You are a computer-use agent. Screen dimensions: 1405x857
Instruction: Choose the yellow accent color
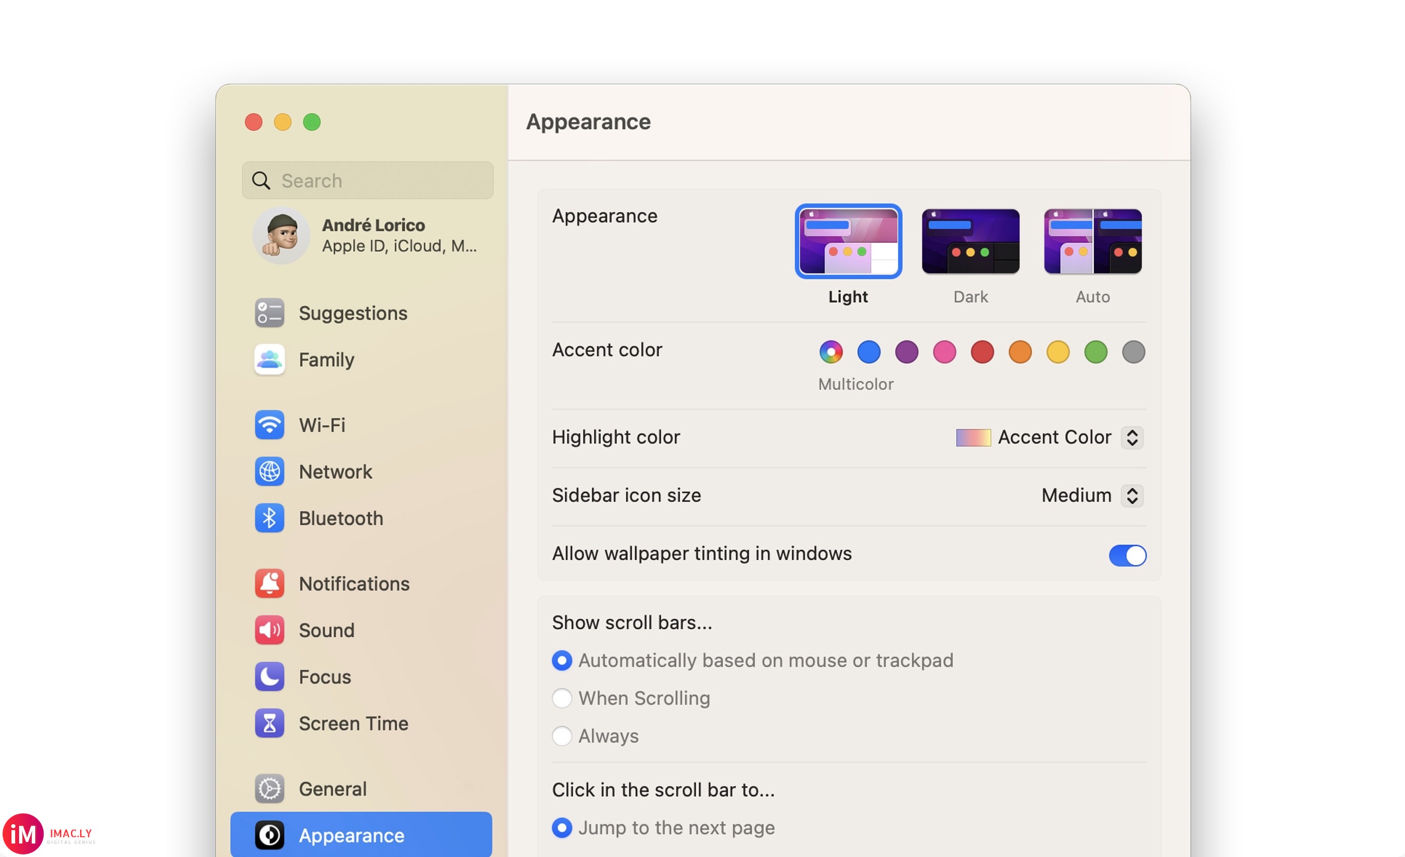1058,352
